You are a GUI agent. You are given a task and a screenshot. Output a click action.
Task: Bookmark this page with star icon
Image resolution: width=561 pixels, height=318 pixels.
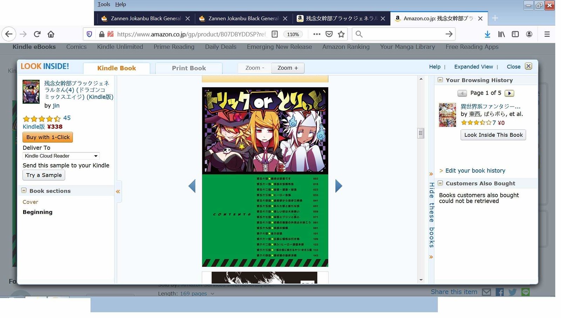tap(341, 34)
